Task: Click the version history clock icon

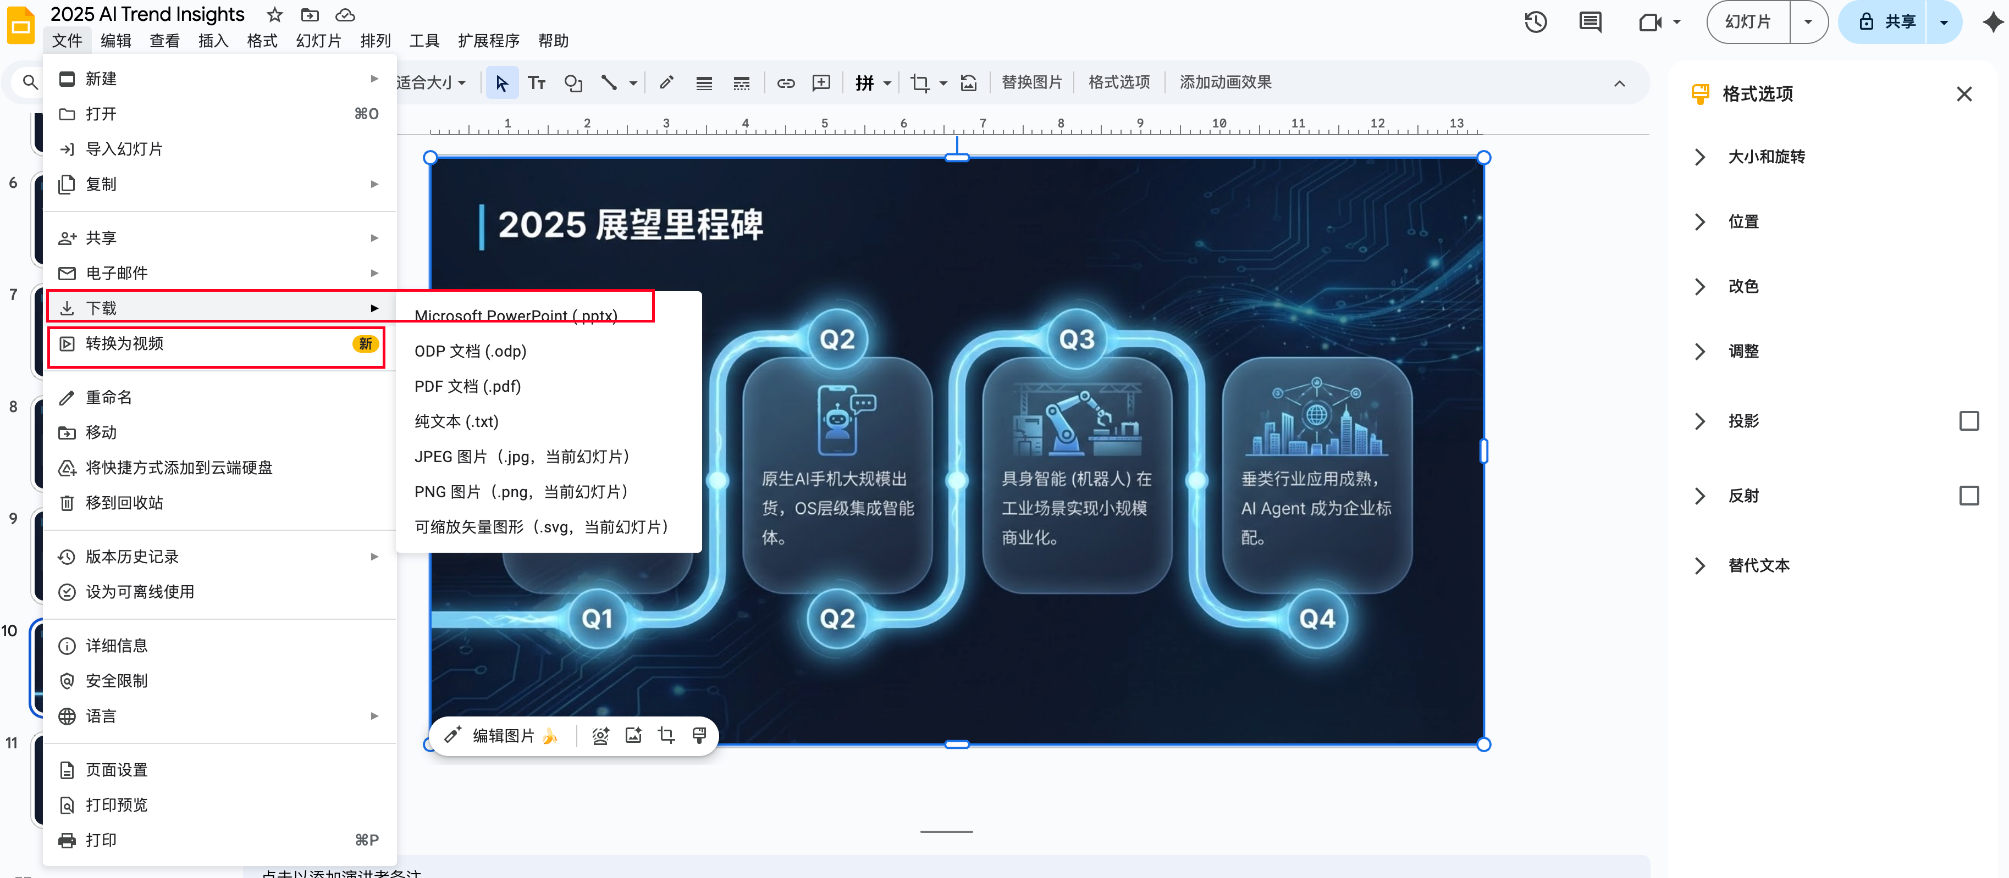Action: click(x=1535, y=22)
